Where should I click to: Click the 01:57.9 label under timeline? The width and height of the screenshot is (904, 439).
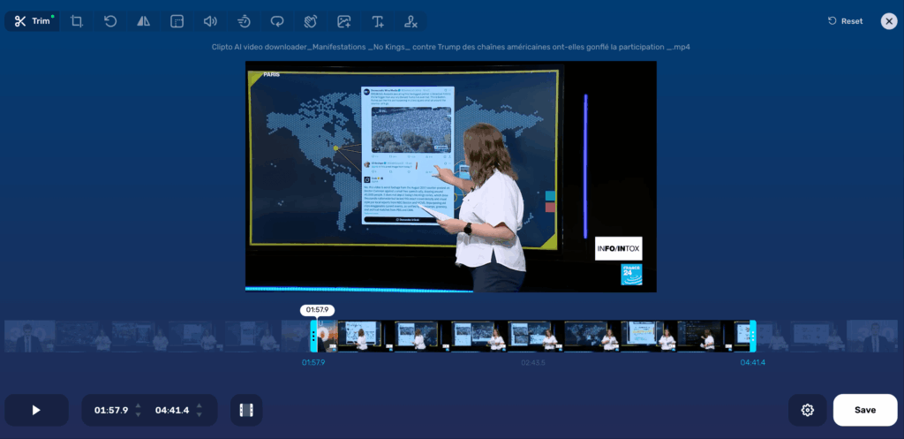pos(313,363)
